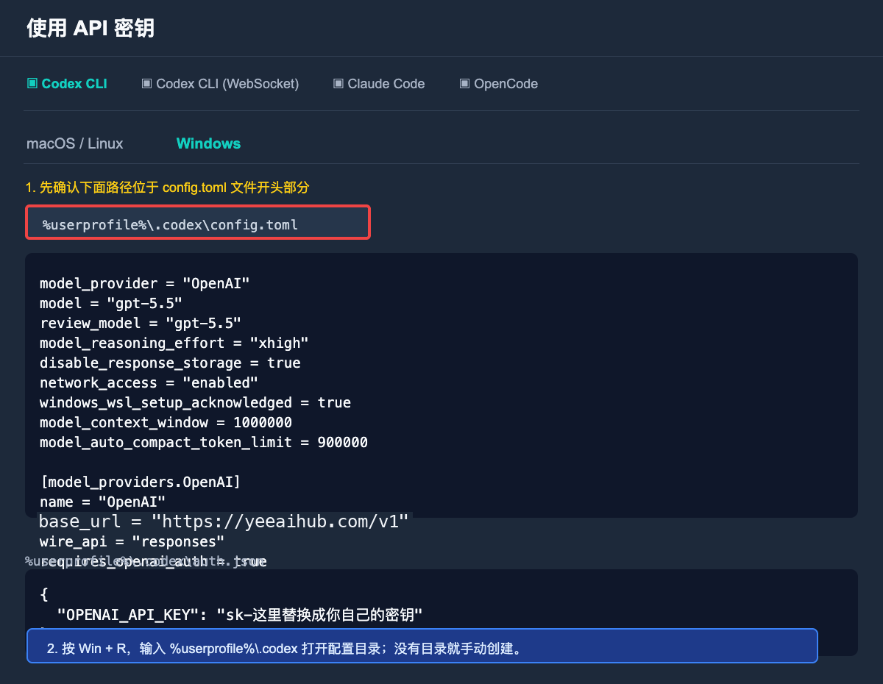Click the disable_response_storage = true line
This screenshot has height=684, width=883.
pos(170,363)
